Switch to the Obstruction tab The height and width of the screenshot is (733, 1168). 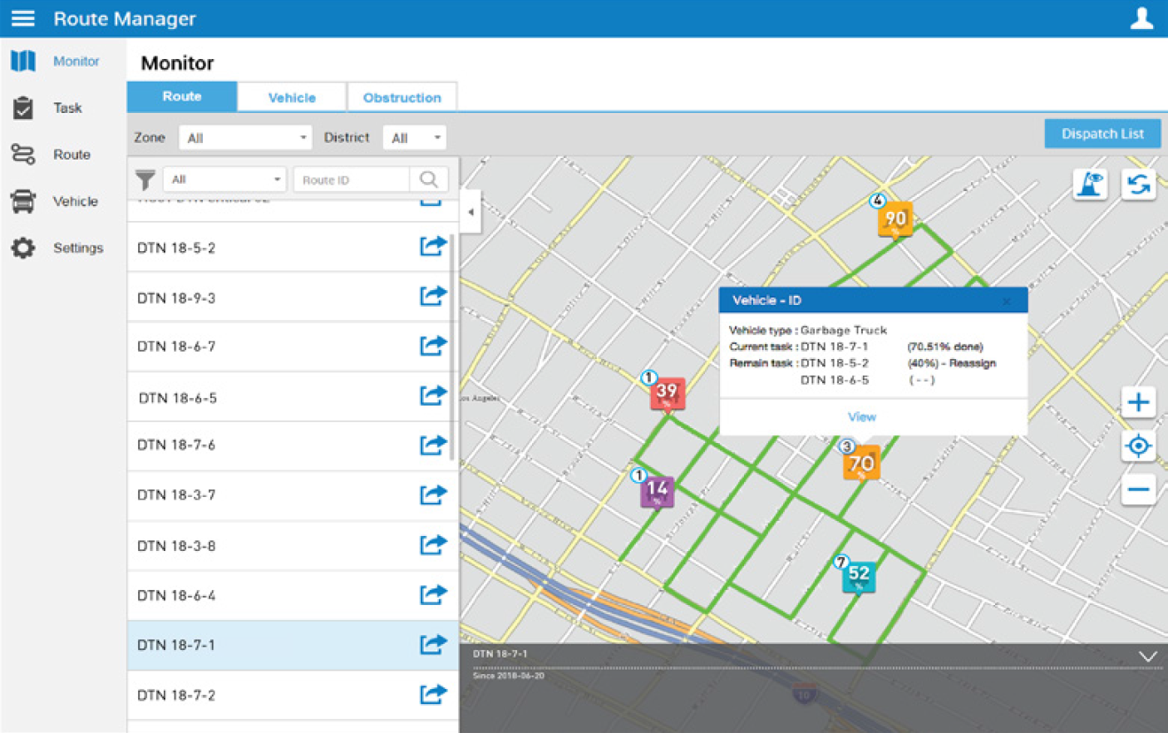(402, 97)
